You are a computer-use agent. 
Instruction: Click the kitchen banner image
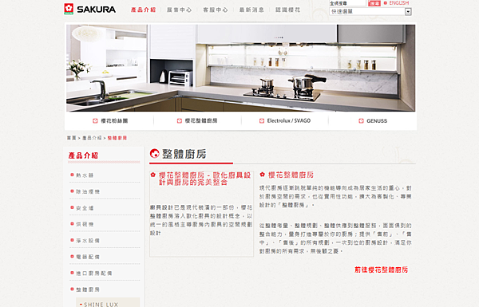(x=240, y=68)
